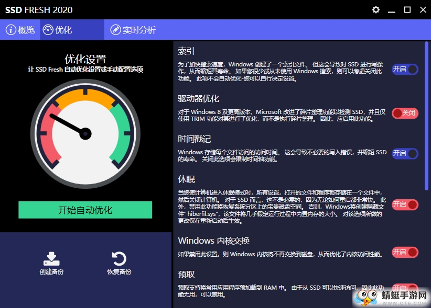The height and width of the screenshot is (308, 431).
Task: Open the 实时分析 tab
Action: coord(133,30)
